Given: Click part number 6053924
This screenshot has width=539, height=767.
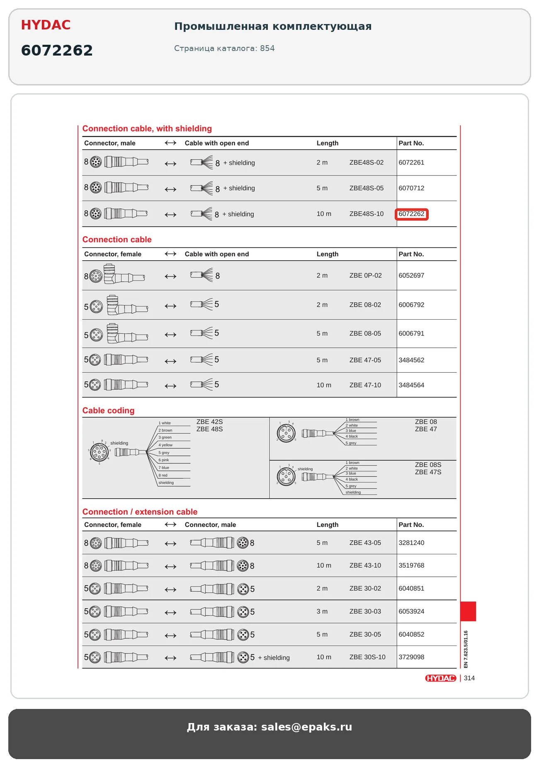Looking at the screenshot, I should coord(411,612).
